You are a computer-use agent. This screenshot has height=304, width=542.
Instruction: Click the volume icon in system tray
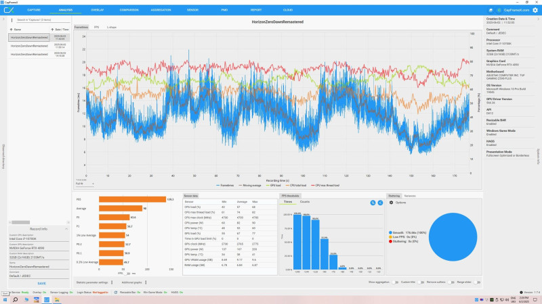(x=507, y=300)
